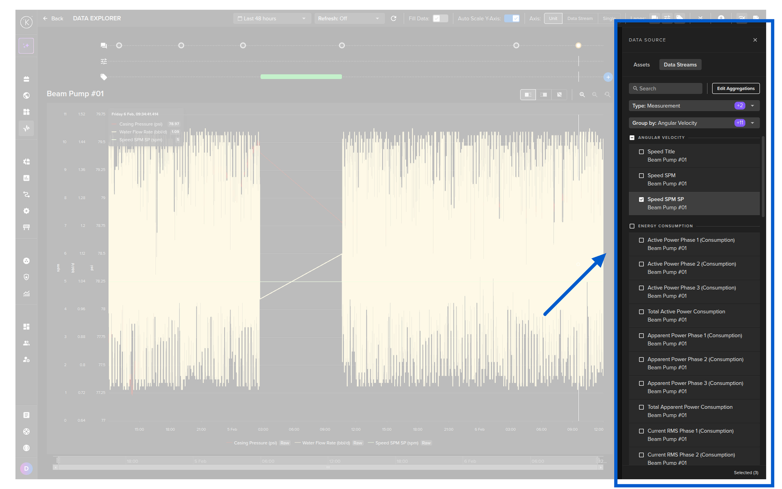Screen dimensions: 782x489
Task: Uncheck the Speed SPM SP checkbox
Action: coord(641,199)
